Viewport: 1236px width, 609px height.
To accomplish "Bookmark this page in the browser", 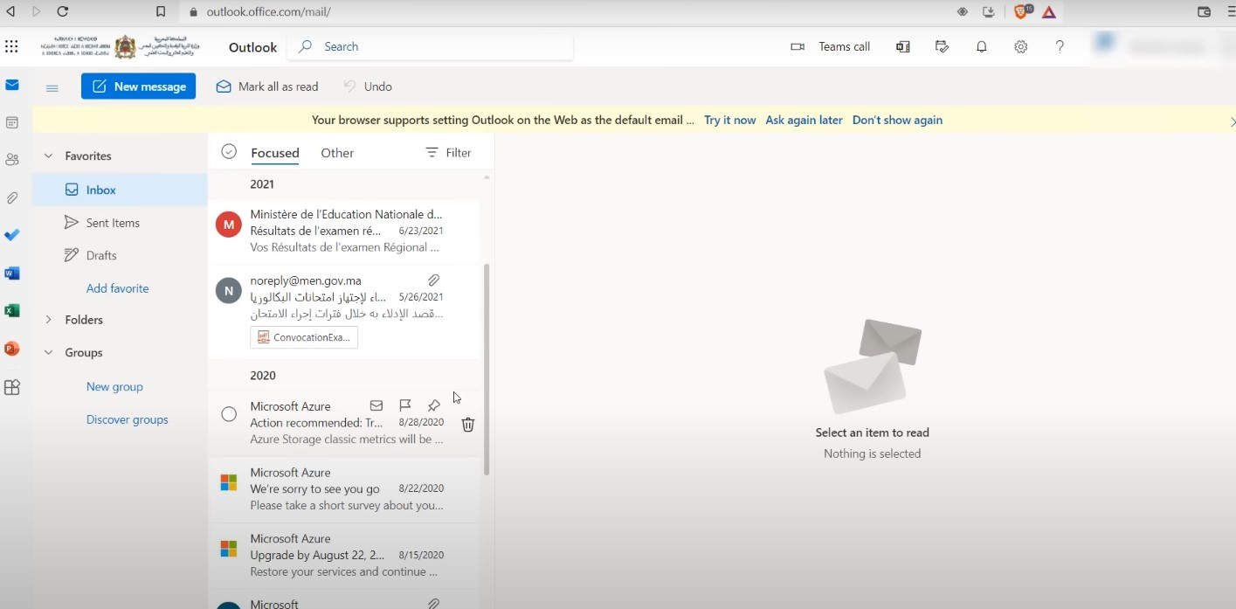I will click(161, 12).
